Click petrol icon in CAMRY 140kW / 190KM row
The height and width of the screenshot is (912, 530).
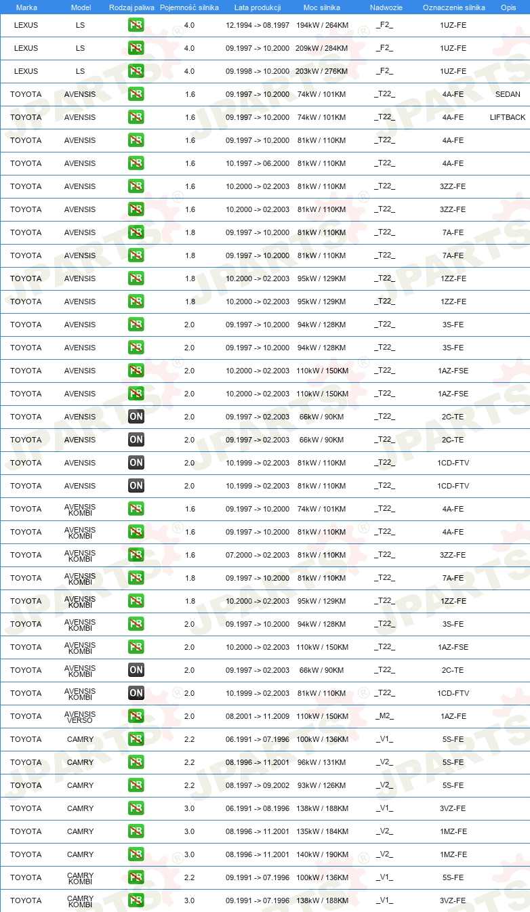[136, 854]
